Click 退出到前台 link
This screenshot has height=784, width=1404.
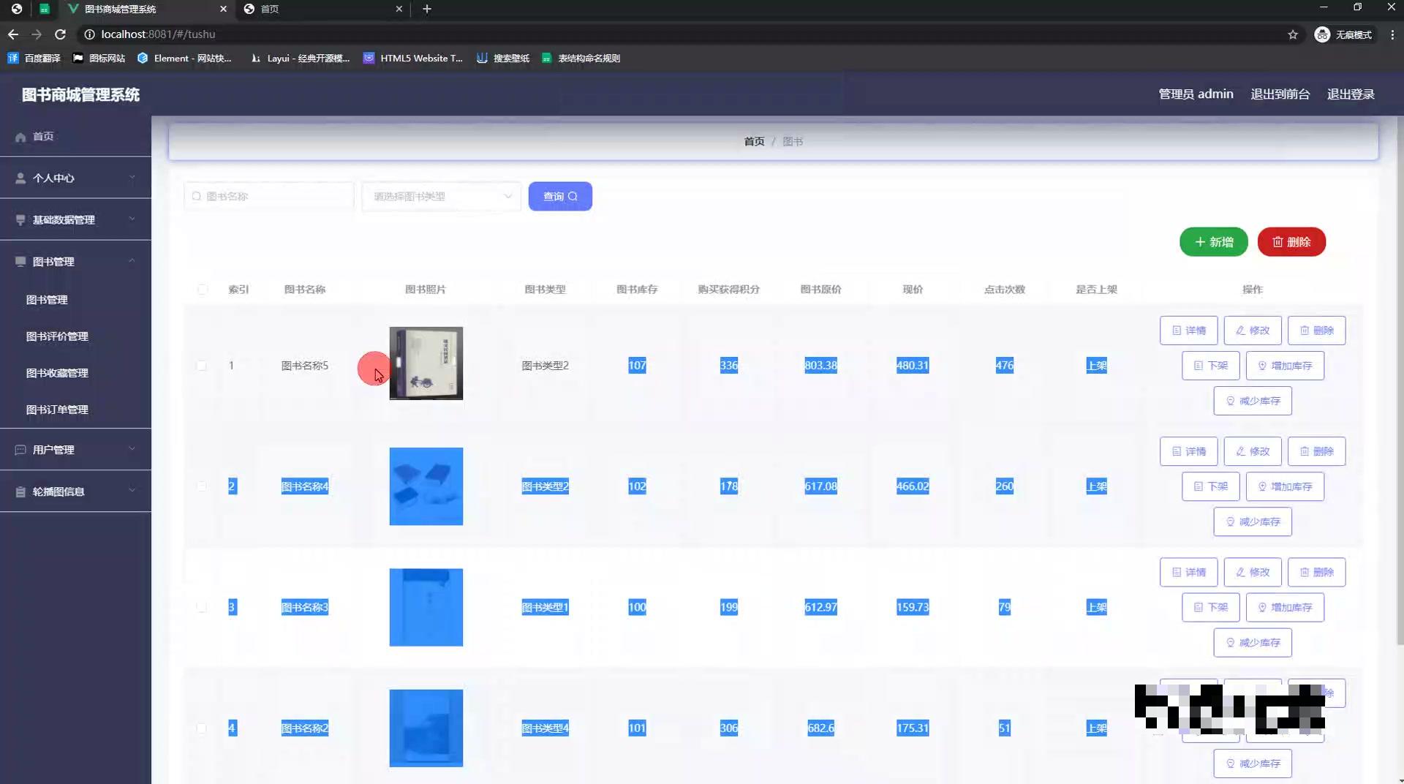(1280, 94)
